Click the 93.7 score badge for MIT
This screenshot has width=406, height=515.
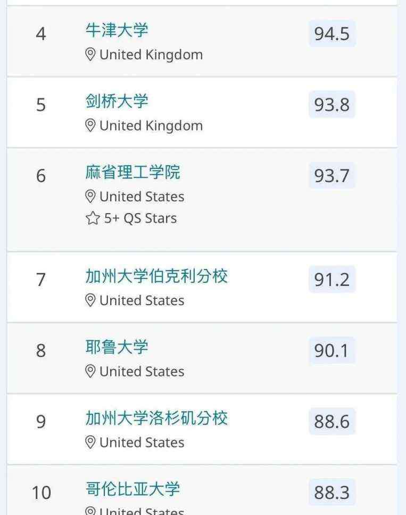pos(332,175)
